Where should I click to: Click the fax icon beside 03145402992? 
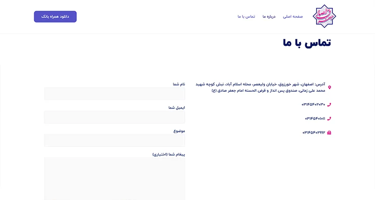pos(329,132)
